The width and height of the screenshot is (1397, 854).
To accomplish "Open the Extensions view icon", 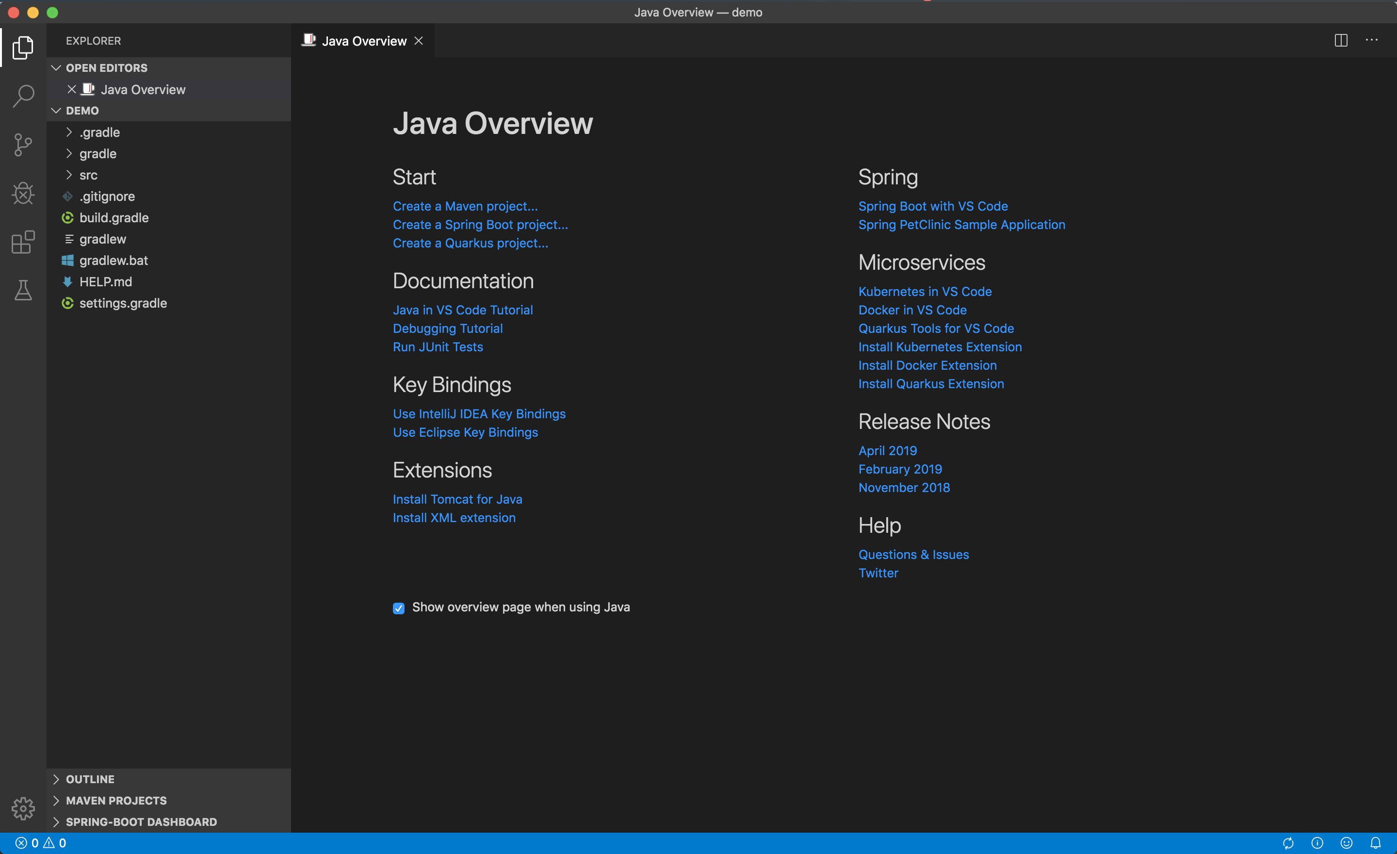I will (23, 242).
